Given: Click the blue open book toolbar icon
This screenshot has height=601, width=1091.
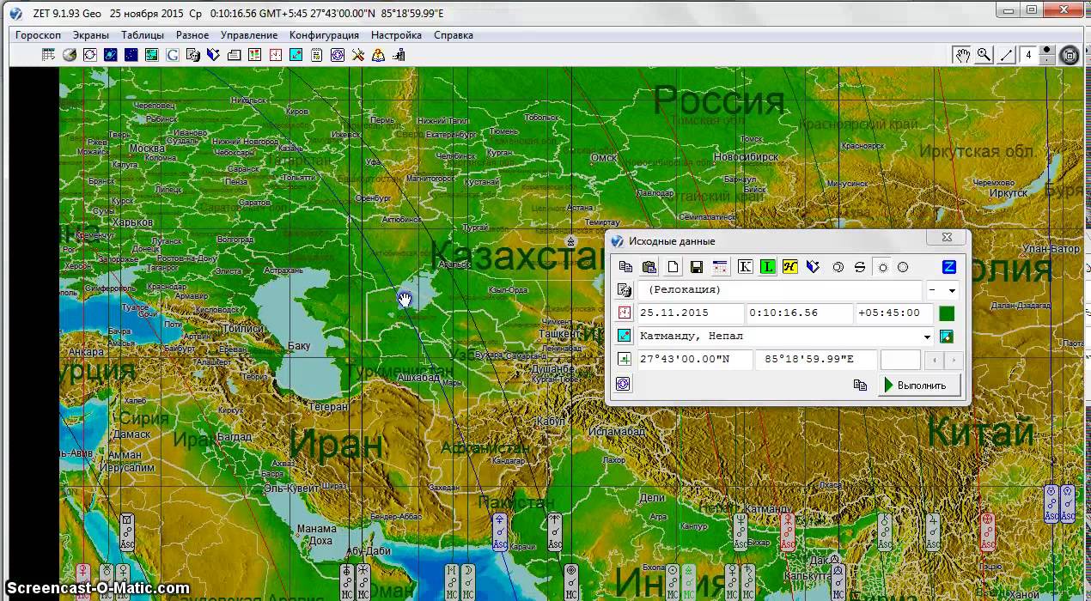Looking at the screenshot, I should (x=214, y=55).
